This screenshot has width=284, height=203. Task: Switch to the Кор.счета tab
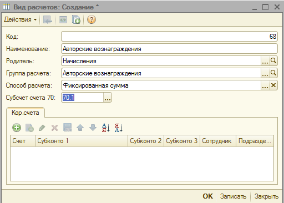(x=26, y=113)
